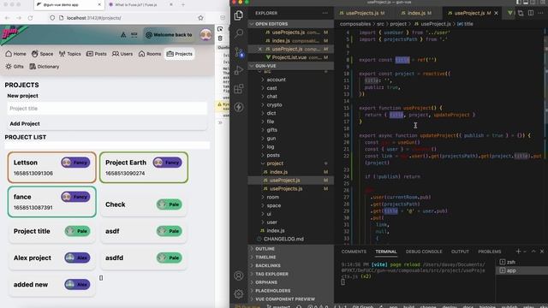Open the Explorer view in the activity bar
The height and width of the screenshot is (308, 548).
tap(239, 15)
